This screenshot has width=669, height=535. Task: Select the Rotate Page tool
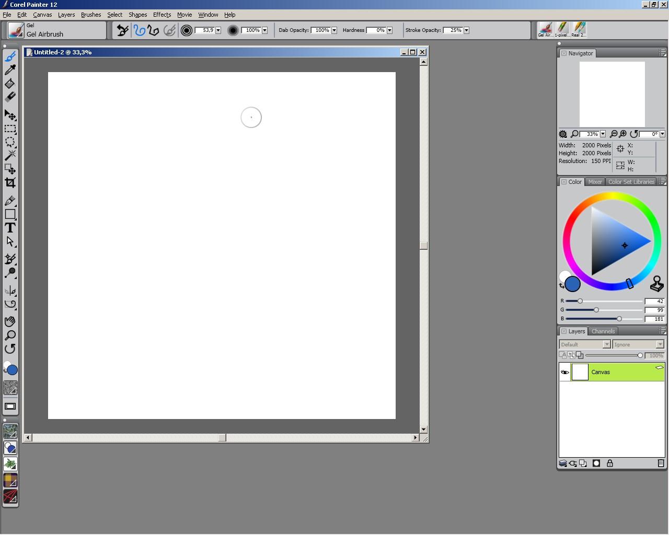(10, 348)
